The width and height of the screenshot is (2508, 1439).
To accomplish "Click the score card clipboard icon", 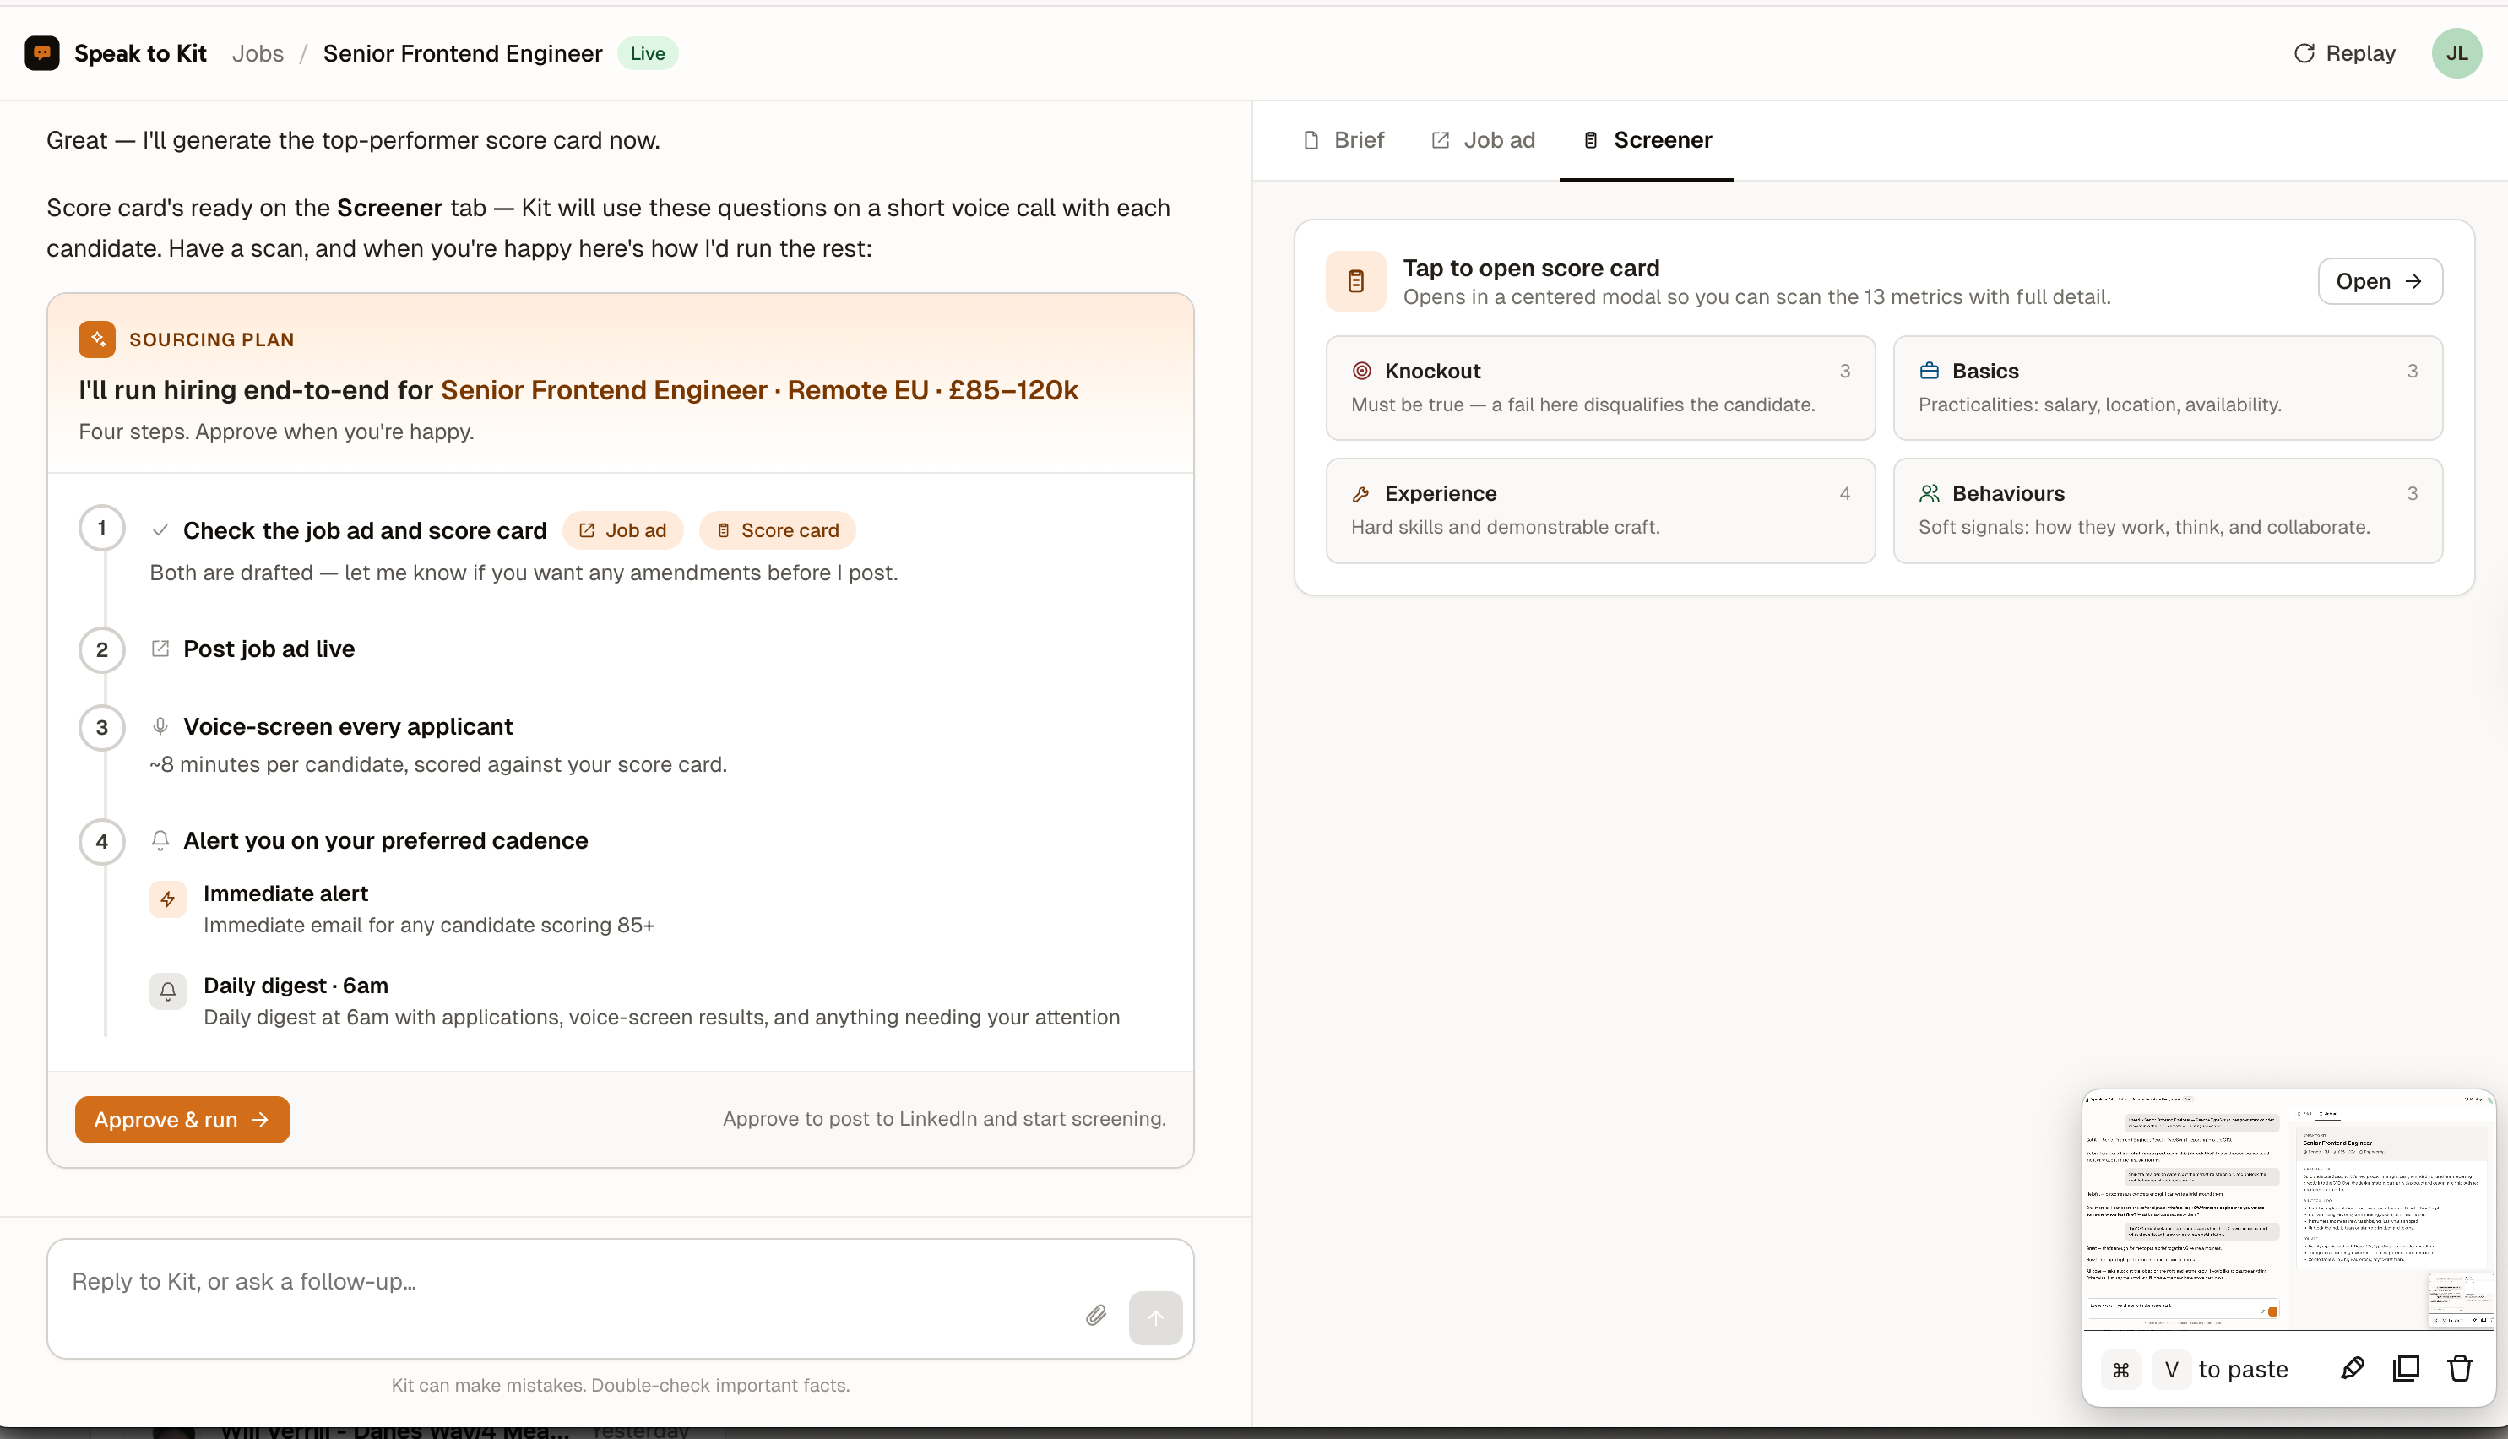I will (1356, 282).
